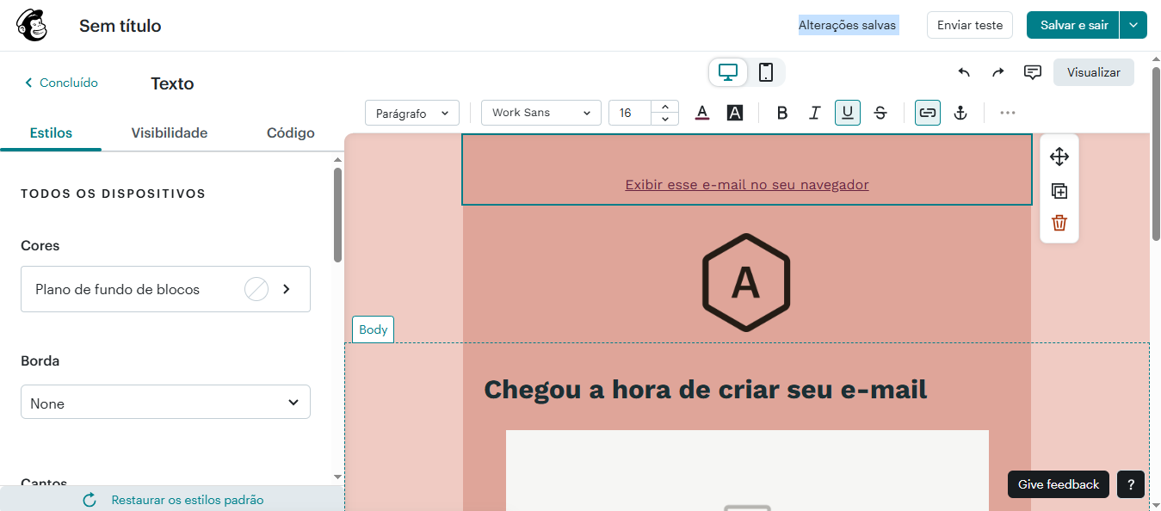Open the insert link tool
This screenshot has height=511, width=1161.
[x=927, y=113]
